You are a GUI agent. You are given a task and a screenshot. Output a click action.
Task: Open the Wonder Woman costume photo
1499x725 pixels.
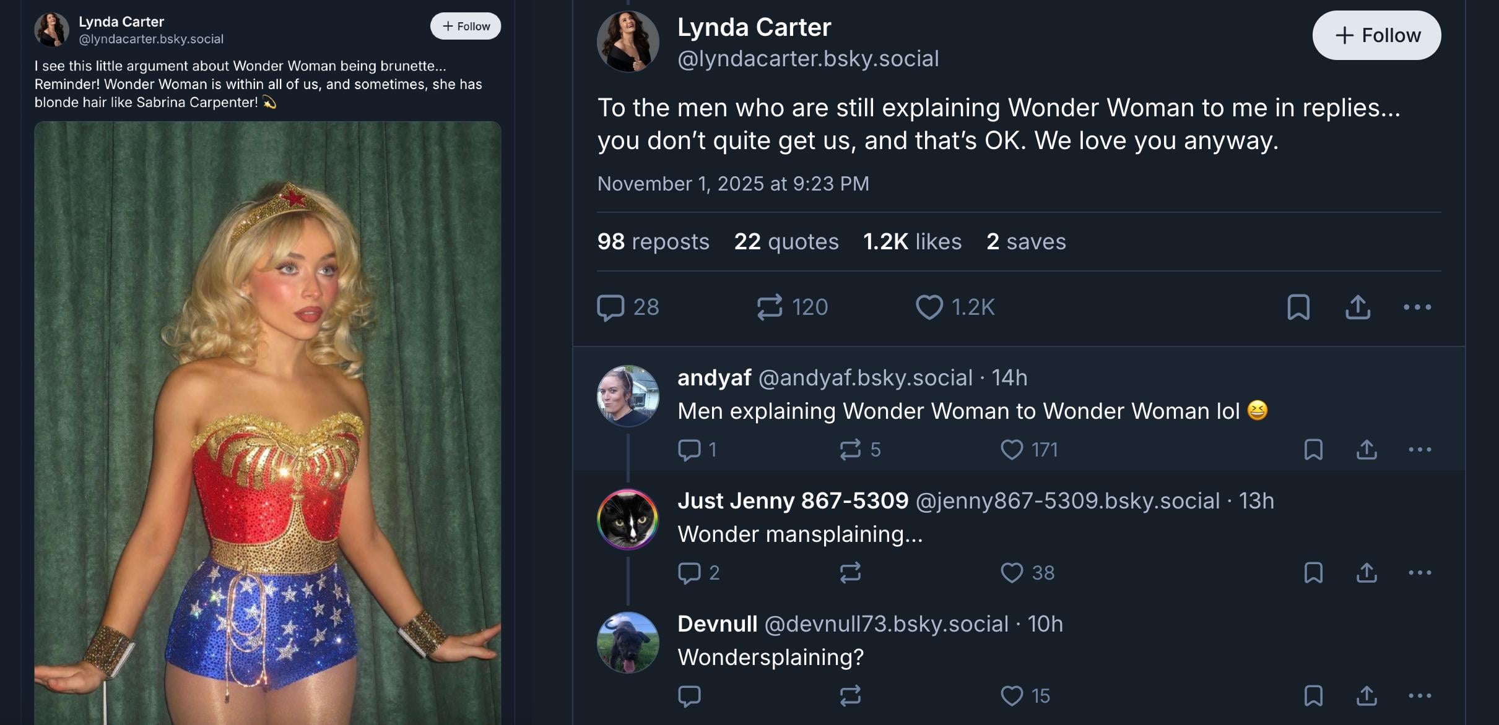267,421
